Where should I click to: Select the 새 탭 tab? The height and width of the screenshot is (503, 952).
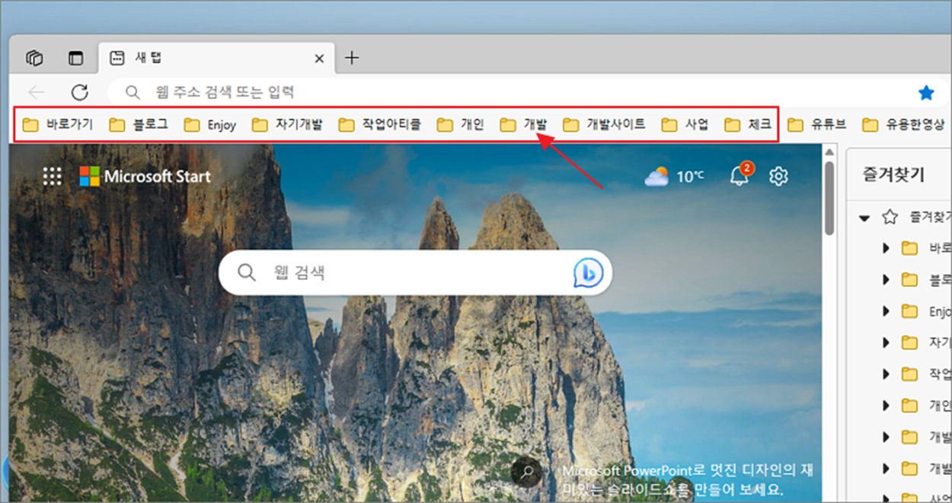[x=216, y=58]
